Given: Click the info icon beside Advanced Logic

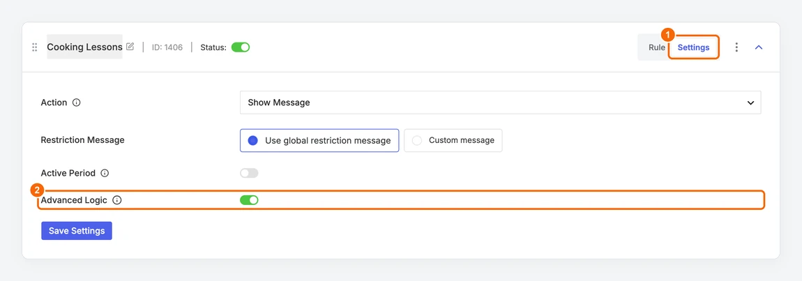Looking at the screenshot, I should 116,200.
